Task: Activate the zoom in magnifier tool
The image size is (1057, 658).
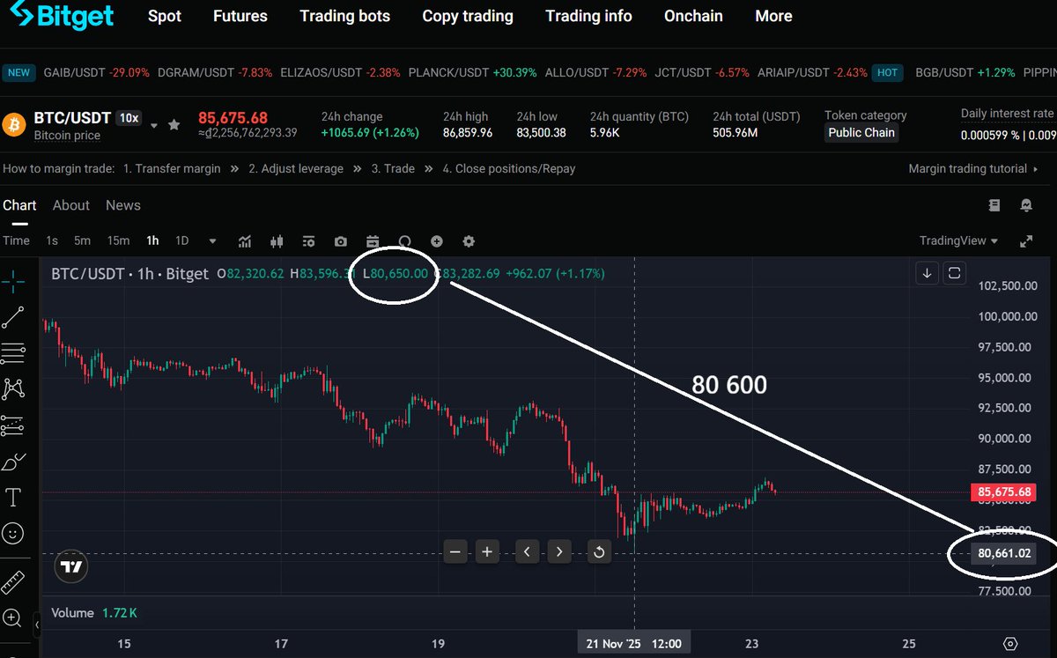Action: [13, 617]
